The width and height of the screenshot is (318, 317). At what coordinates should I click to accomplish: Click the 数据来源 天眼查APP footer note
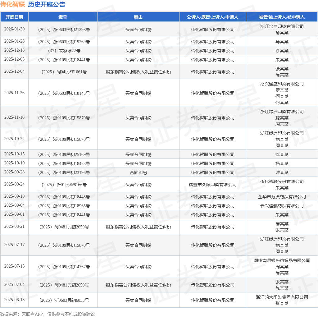tap(48, 314)
